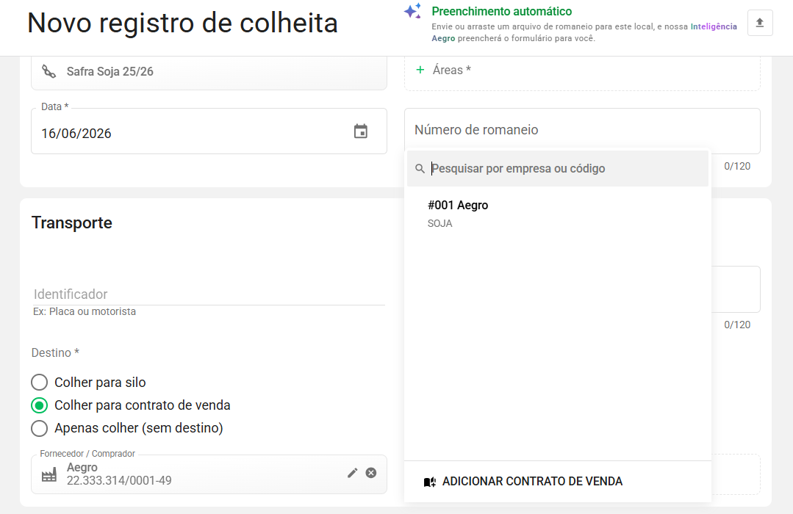
Task: Choose contract #001 Aegro from list
Action: (x=558, y=214)
